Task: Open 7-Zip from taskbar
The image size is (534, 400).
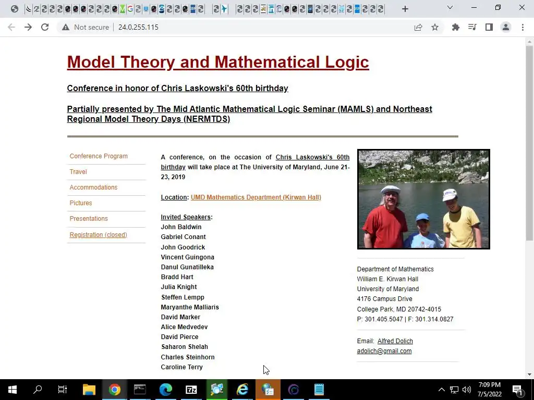Action: (x=191, y=390)
